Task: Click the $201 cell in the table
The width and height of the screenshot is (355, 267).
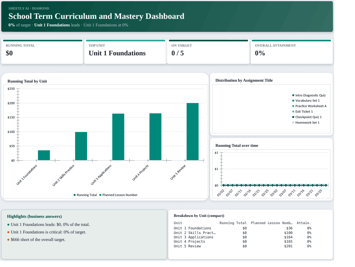Action: [288, 246]
